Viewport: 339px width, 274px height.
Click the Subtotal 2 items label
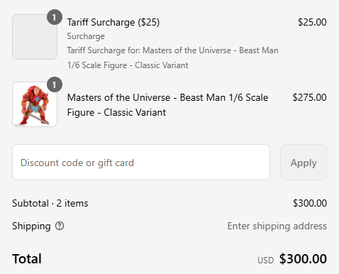click(x=50, y=203)
